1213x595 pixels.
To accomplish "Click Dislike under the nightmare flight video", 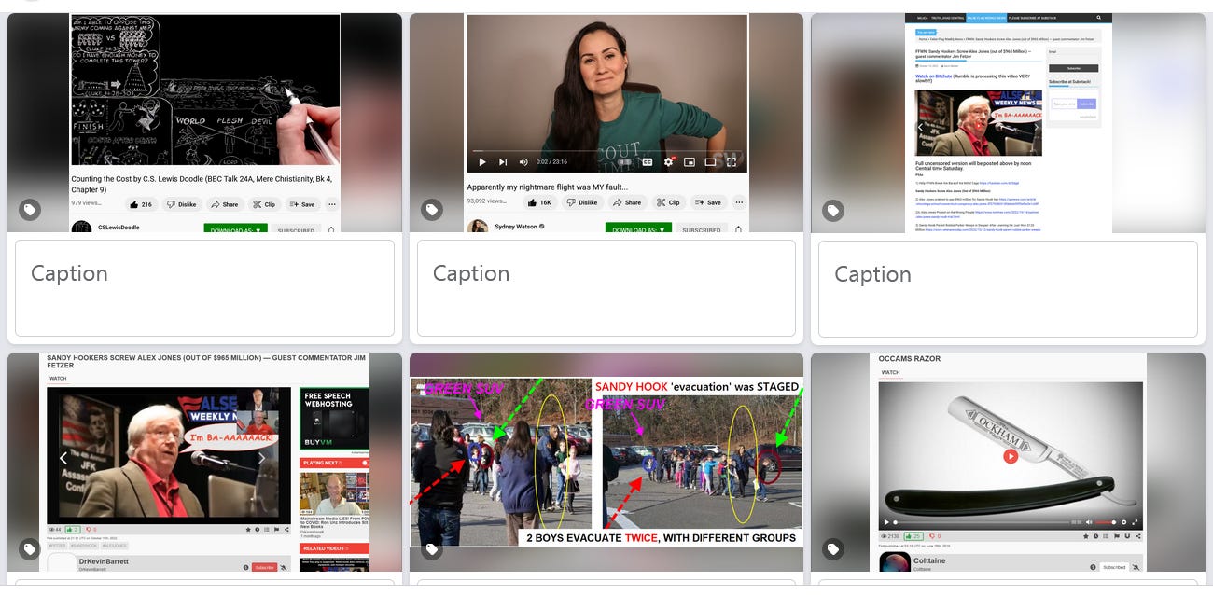I will [583, 201].
